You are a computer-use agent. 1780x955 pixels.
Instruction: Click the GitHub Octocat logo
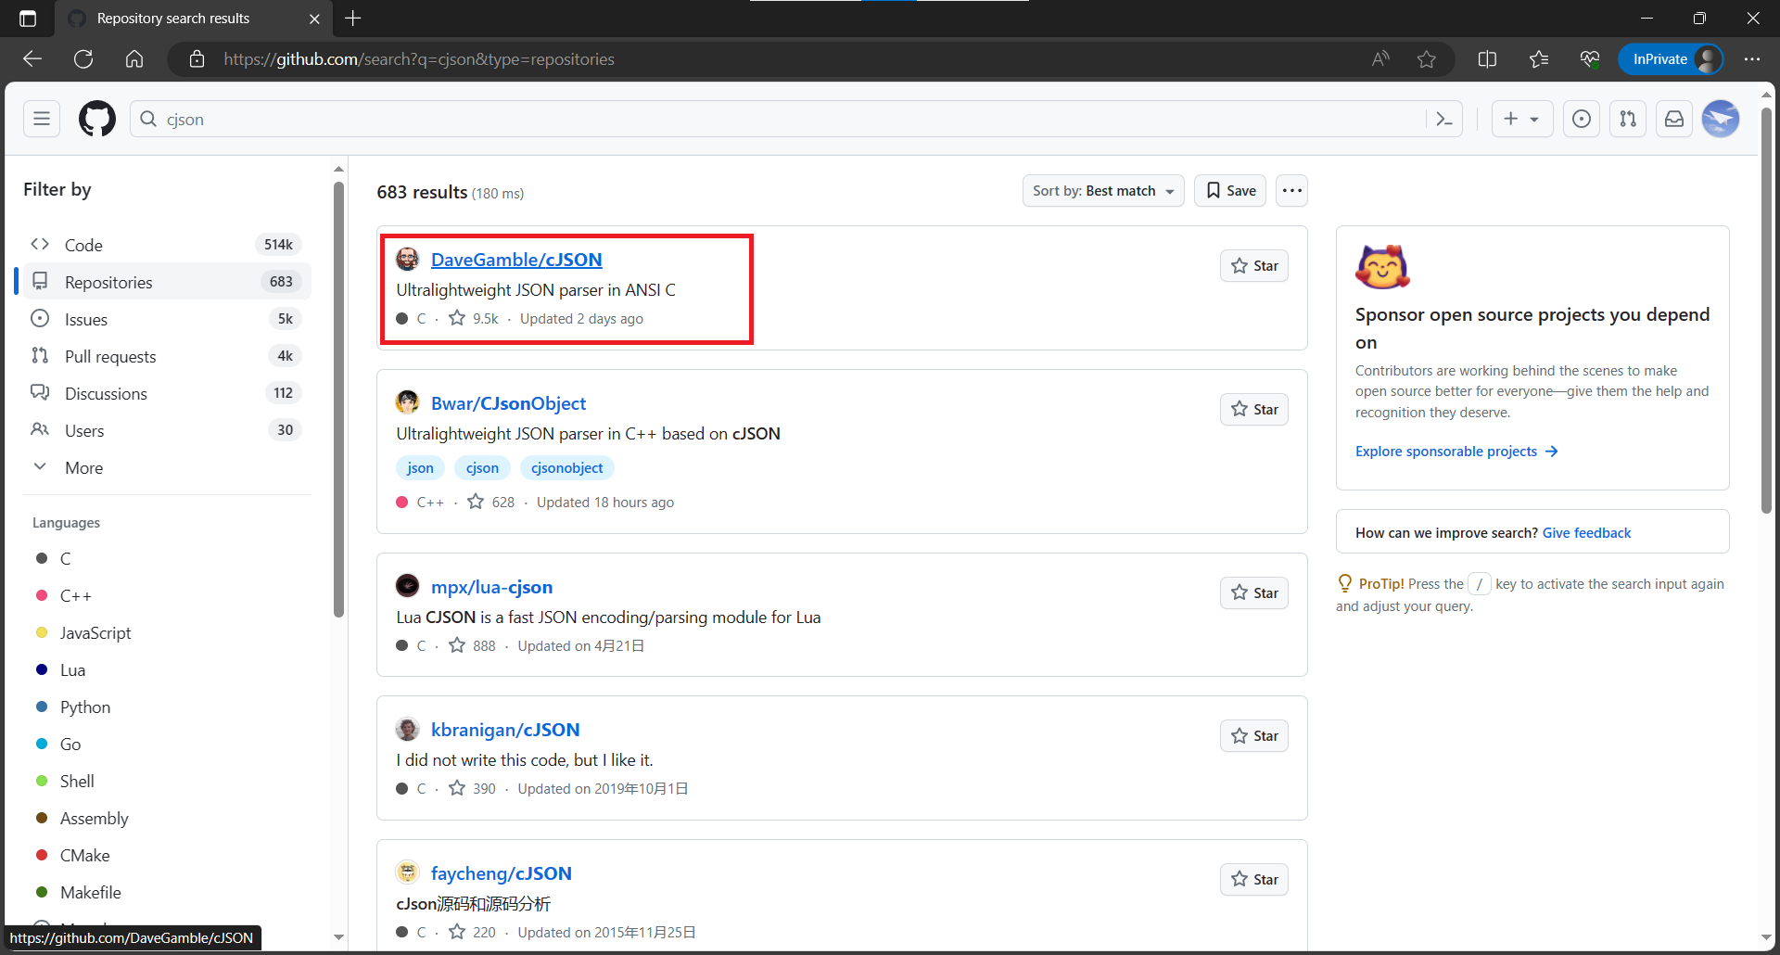(97, 119)
